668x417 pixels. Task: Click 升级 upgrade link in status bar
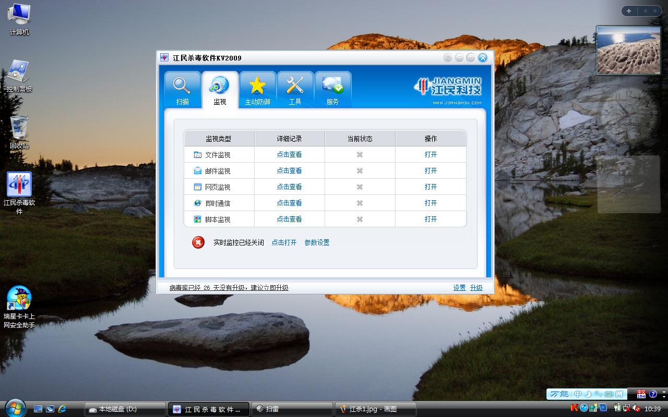476,288
